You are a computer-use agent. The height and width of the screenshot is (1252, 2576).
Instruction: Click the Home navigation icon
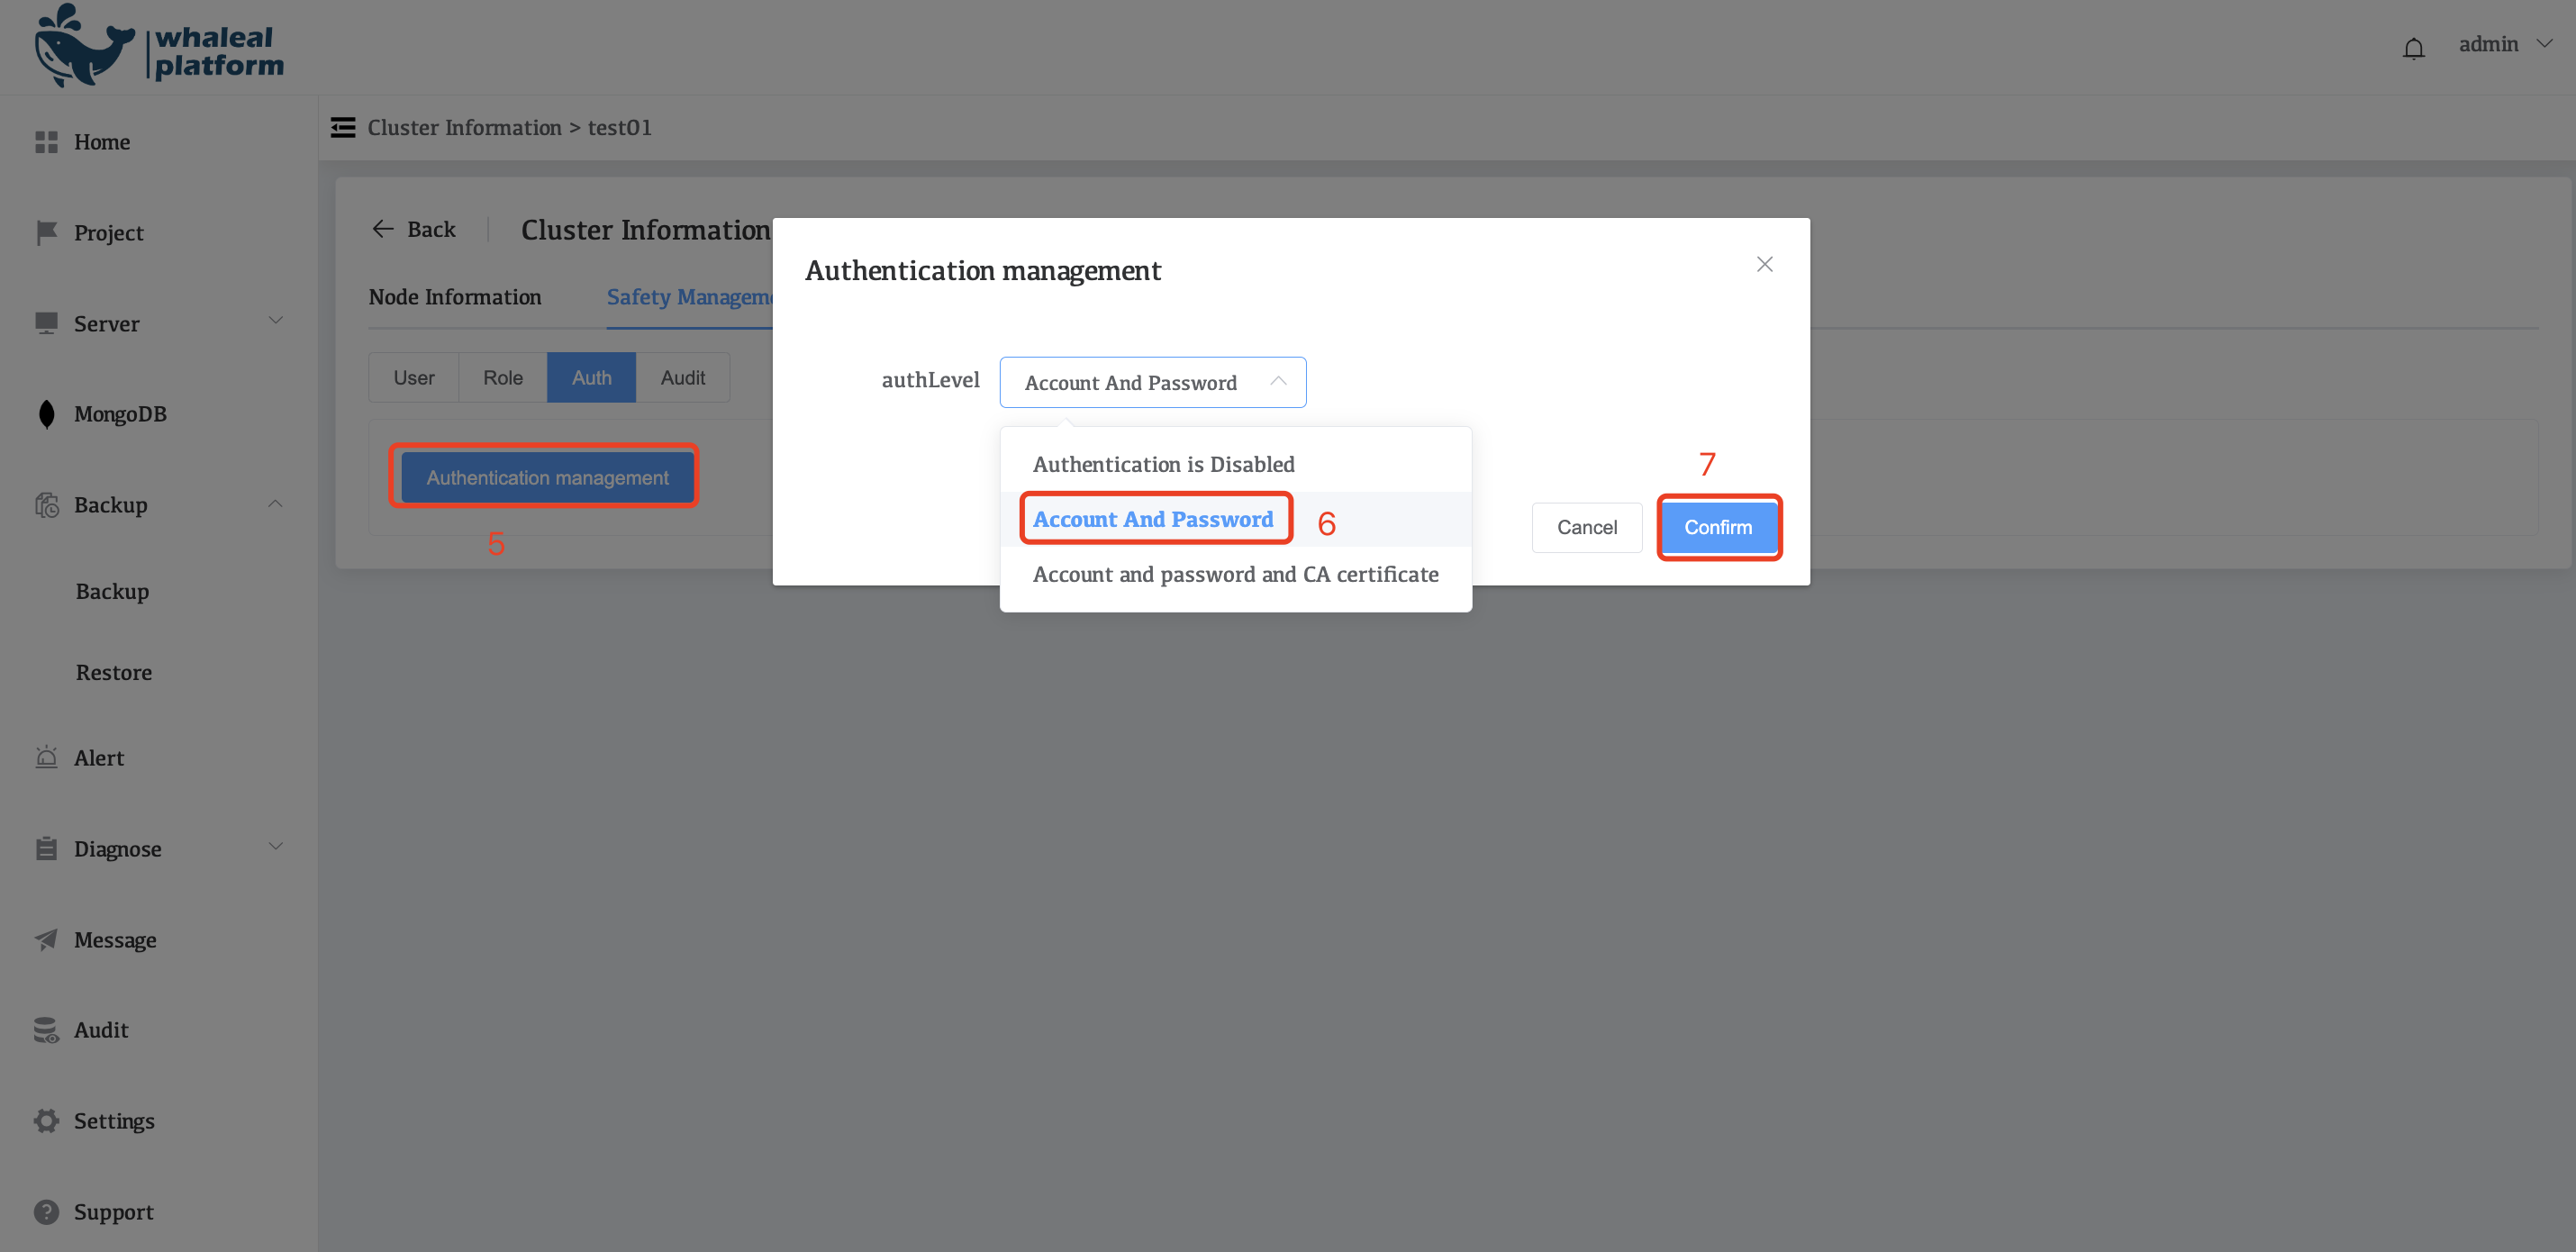tap(46, 141)
